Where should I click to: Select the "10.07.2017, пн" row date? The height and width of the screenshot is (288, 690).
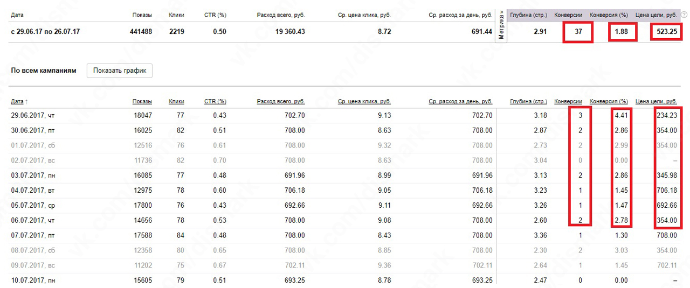click(32, 280)
